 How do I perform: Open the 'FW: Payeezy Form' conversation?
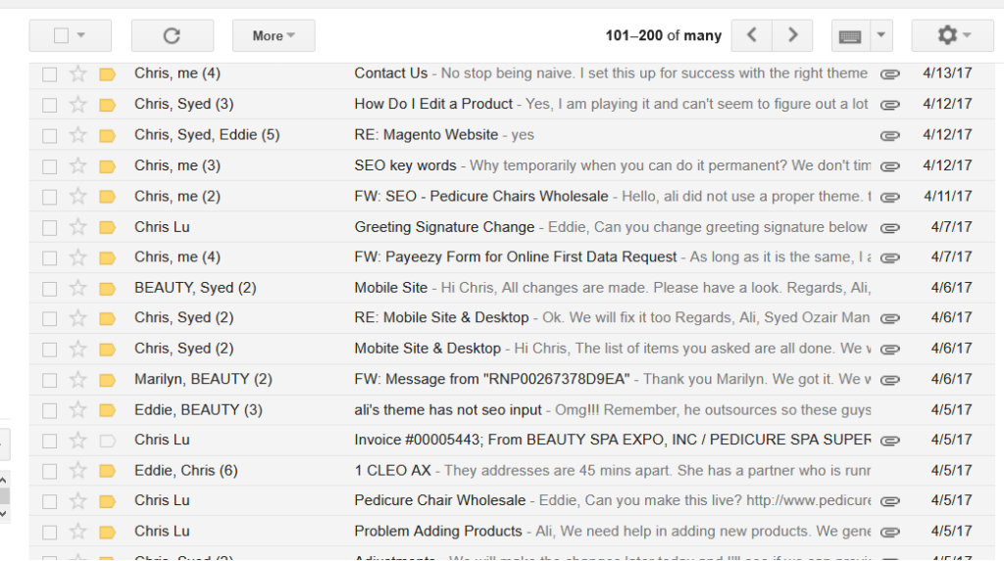515,257
